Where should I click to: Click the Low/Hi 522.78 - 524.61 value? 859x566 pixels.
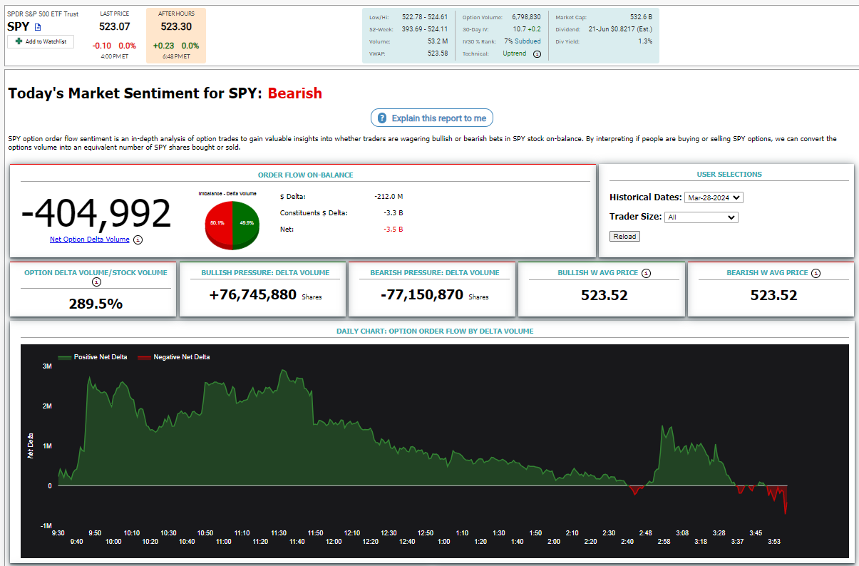(424, 16)
